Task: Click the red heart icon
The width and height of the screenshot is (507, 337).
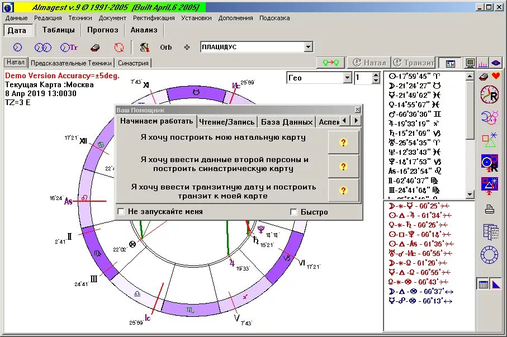Action: pyautogui.click(x=496, y=77)
